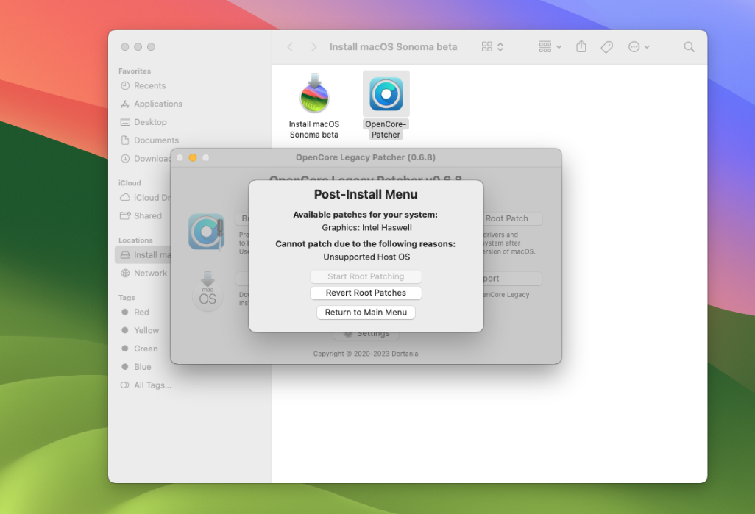
Task: Click the macOS installer download icon in patcher
Action: [x=208, y=292]
